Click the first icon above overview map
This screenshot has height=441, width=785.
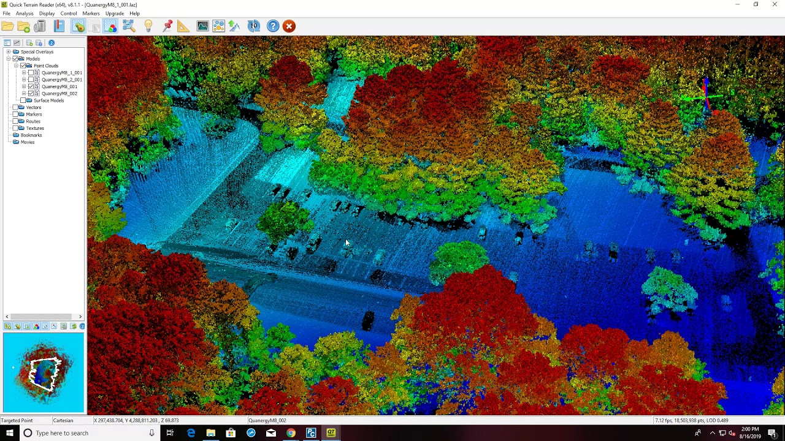(8, 326)
